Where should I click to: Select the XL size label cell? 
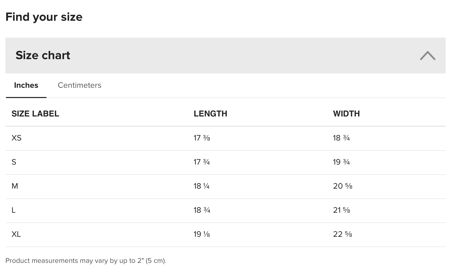click(16, 234)
